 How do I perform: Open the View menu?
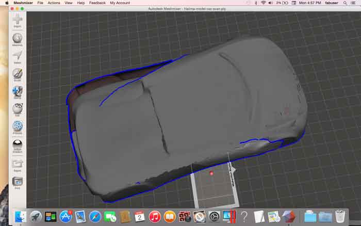tap(69, 3)
